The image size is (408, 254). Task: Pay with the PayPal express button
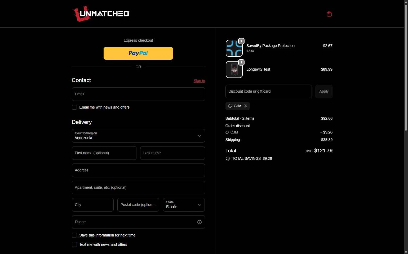point(138,53)
